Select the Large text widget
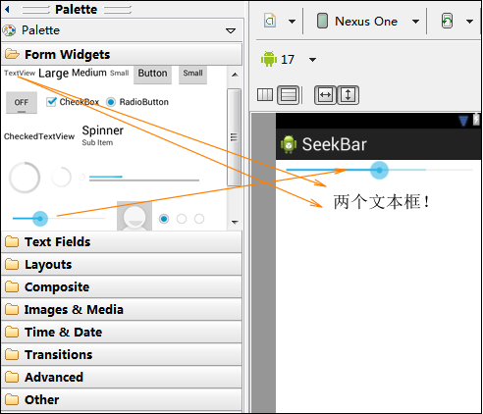This screenshot has width=483, height=414. coord(54,74)
